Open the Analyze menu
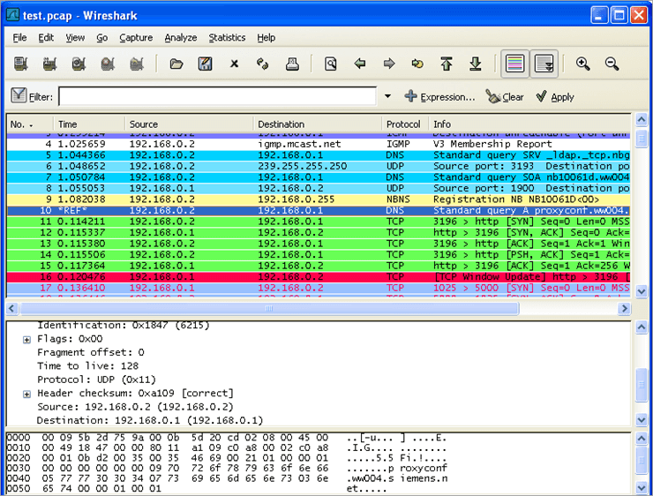653x496 pixels. 180,37
